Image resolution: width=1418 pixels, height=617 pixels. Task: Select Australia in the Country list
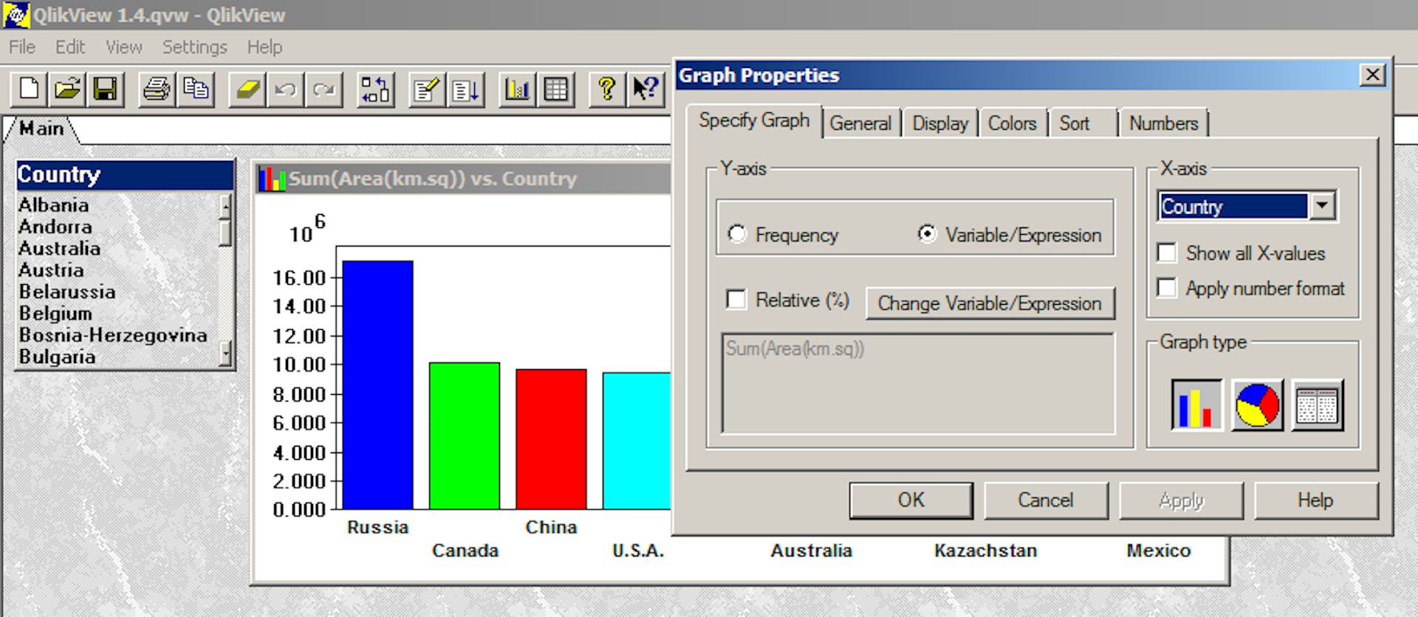(60, 249)
